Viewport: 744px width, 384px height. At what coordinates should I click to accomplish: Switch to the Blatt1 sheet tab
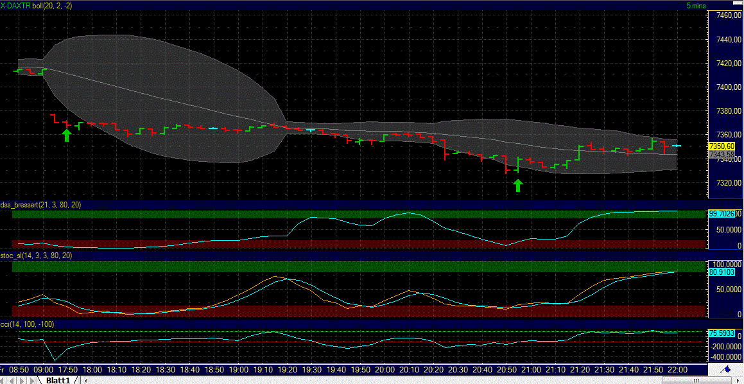[58, 380]
